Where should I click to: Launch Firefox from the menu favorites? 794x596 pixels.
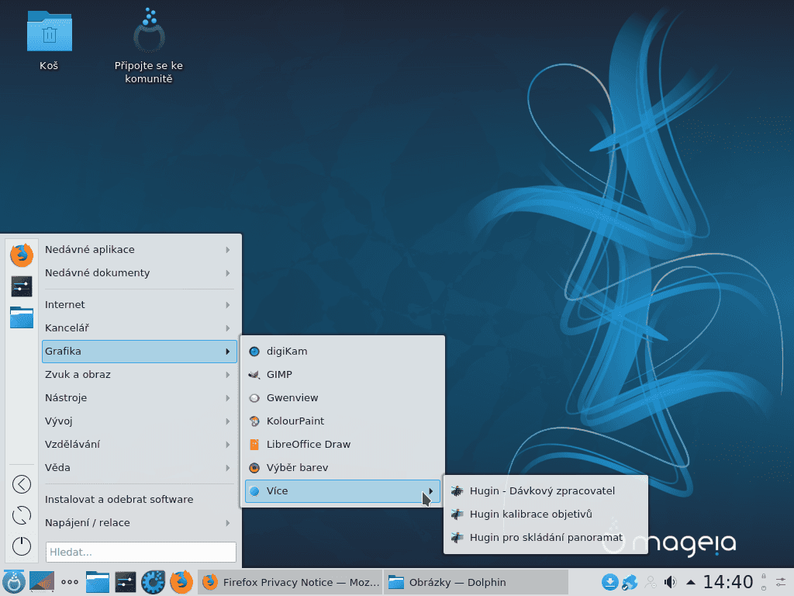tap(21, 255)
